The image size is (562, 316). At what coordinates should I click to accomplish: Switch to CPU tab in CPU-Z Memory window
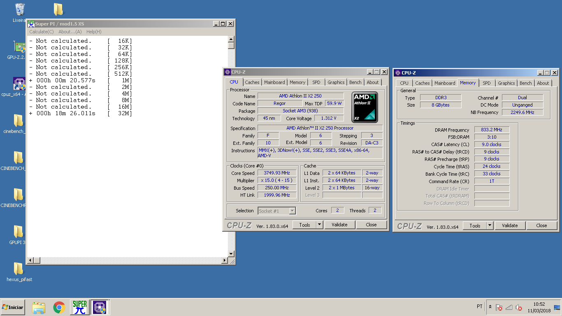tap(404, 83)
